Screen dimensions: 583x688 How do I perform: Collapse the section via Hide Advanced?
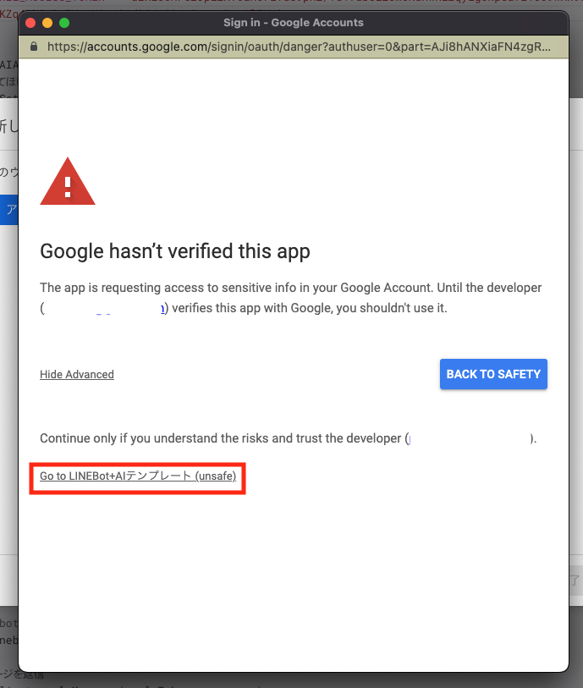77,374
